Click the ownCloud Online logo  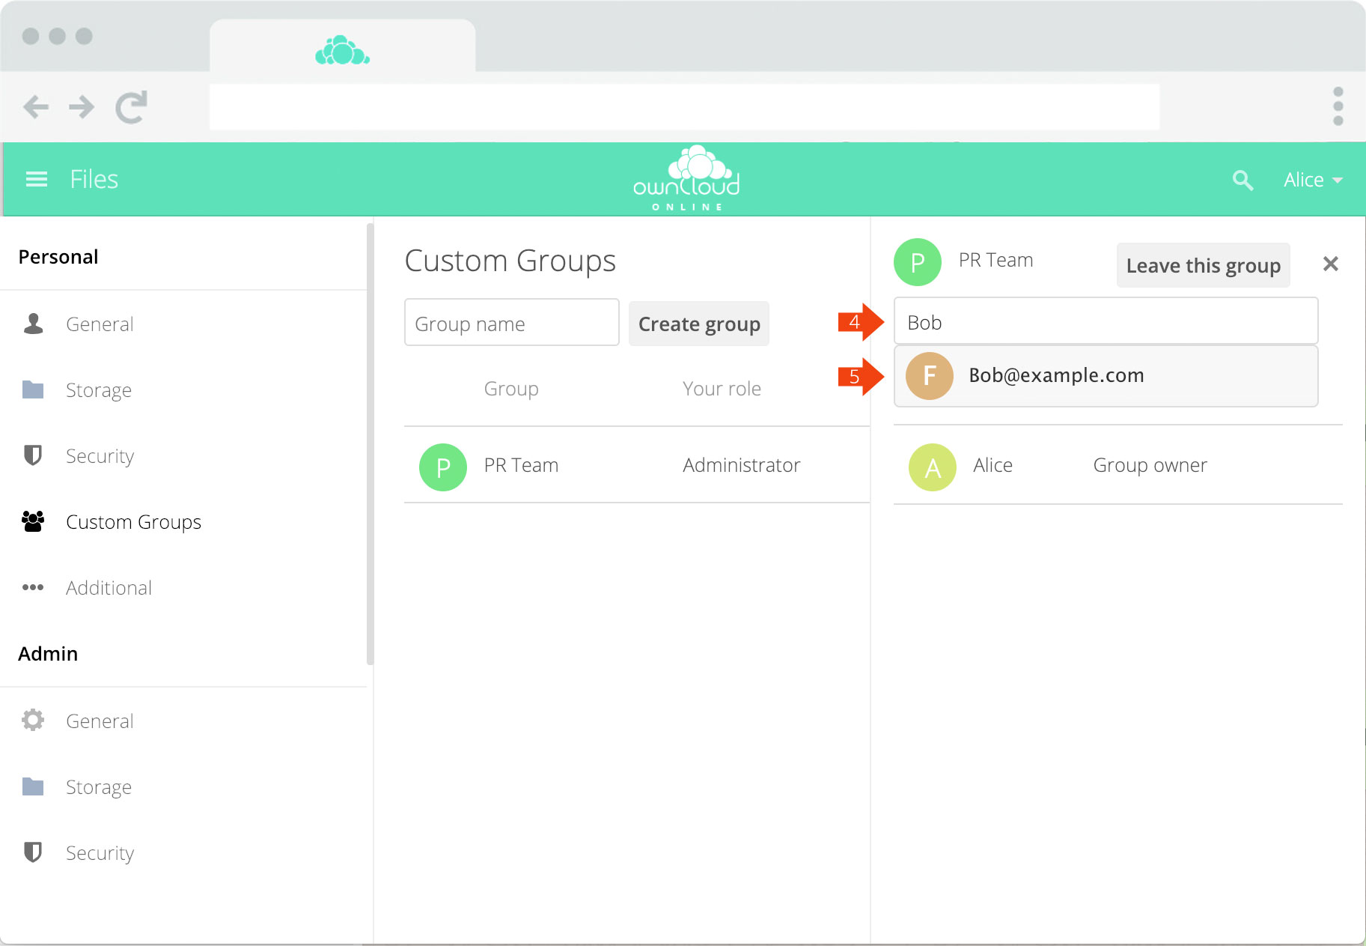coord(686,179)
